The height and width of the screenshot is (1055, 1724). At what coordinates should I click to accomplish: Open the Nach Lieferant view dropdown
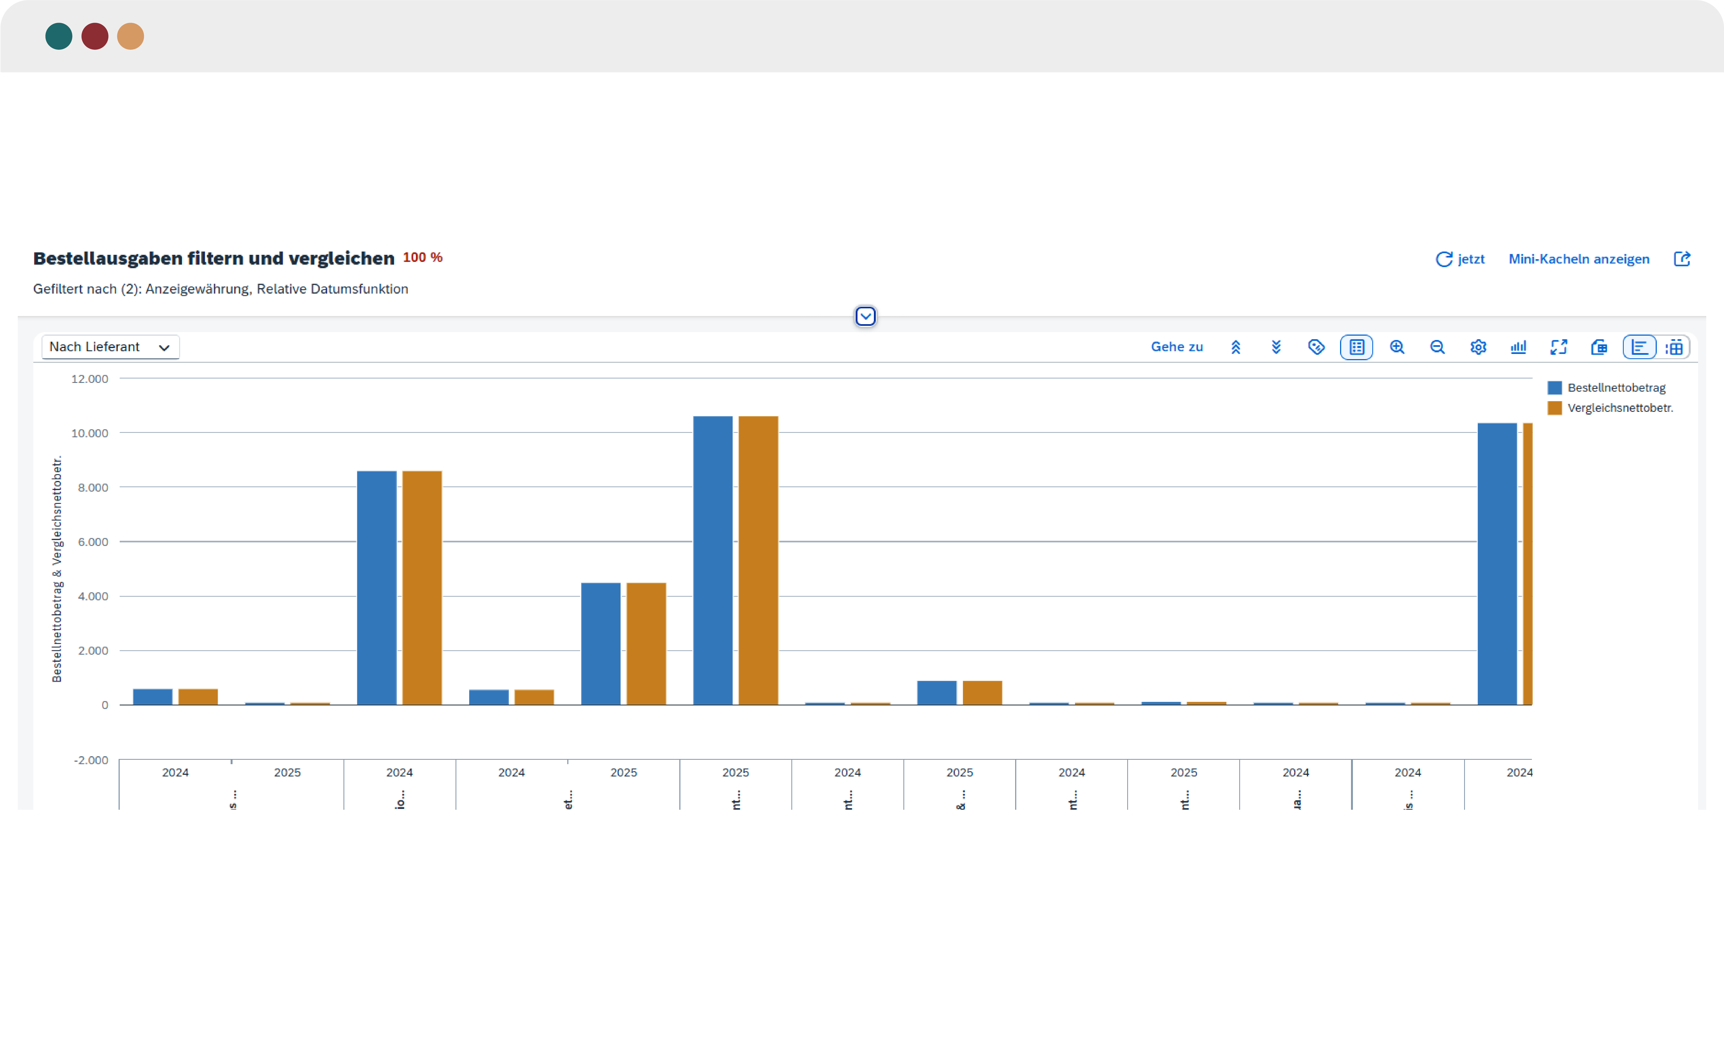tap(111, 347)
